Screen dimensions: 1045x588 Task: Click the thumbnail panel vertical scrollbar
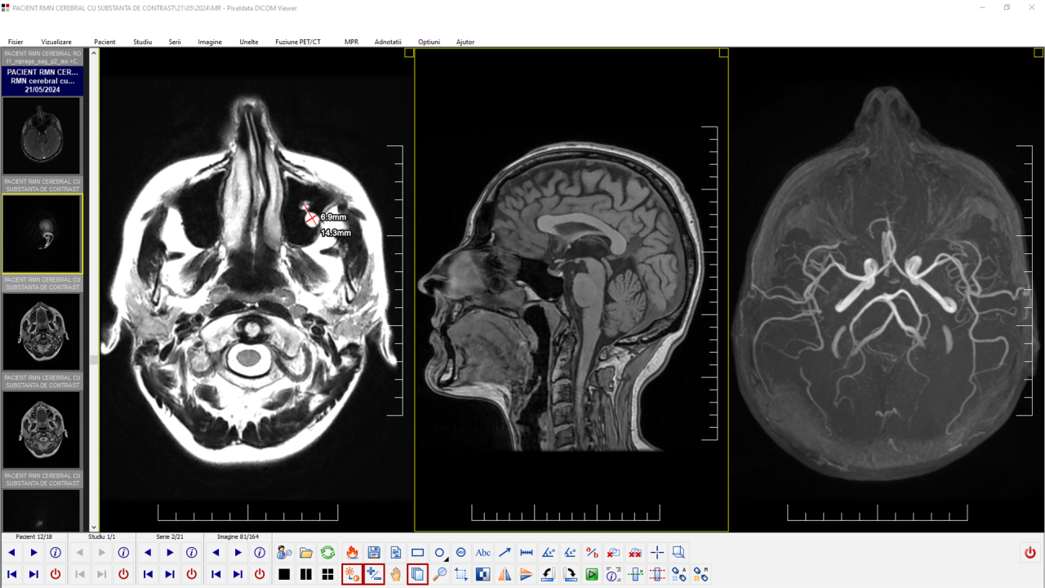point(94,286)
